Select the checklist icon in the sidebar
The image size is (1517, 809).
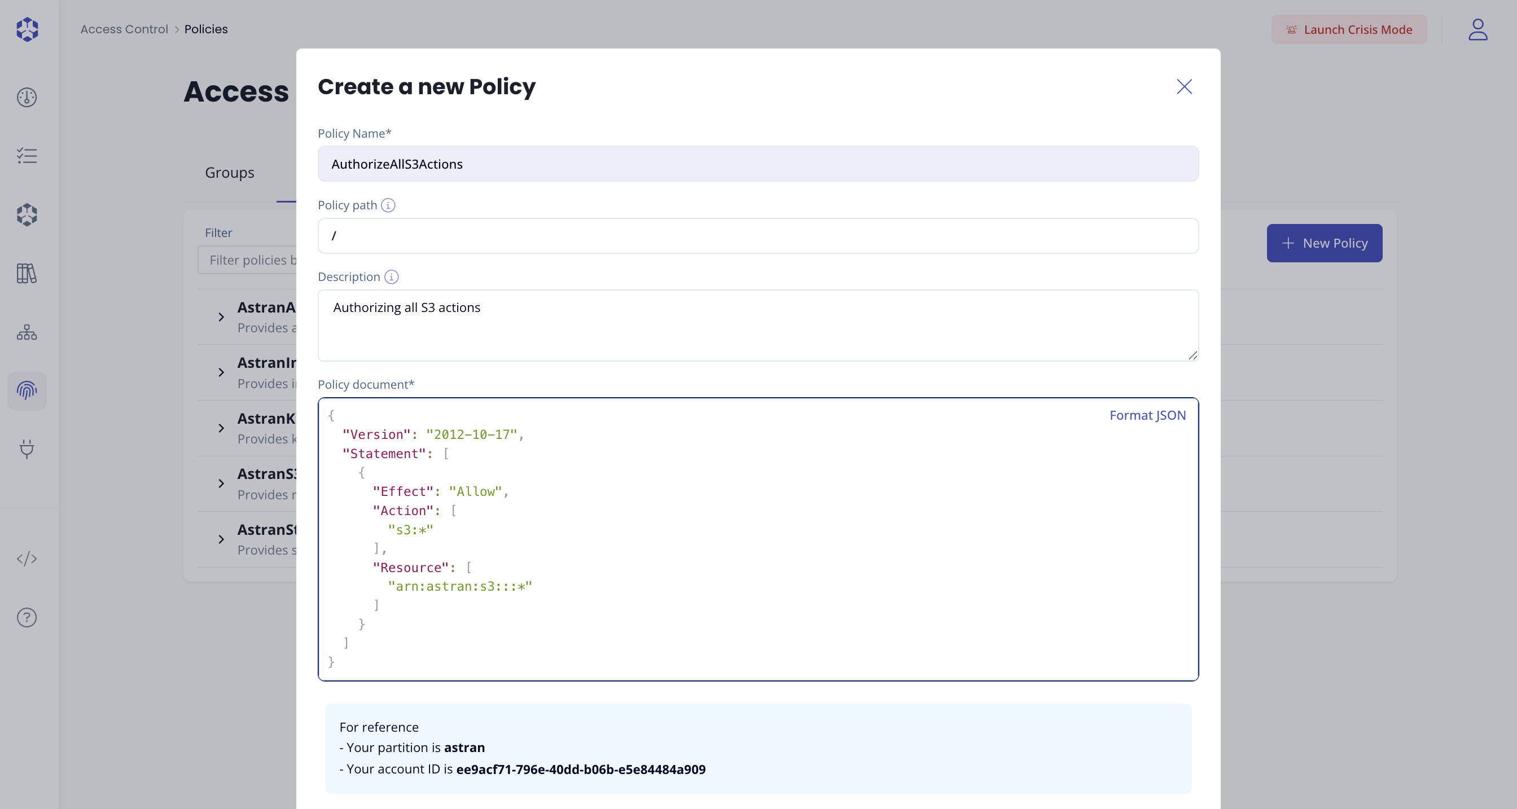coord(27,156)
